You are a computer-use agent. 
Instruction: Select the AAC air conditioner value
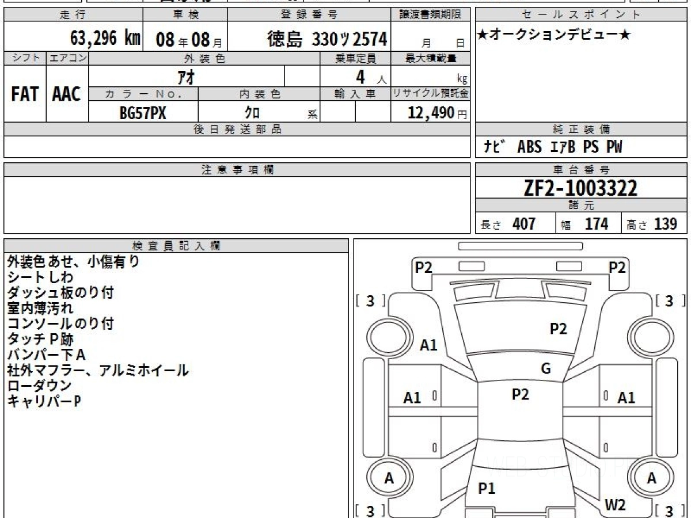pos(67,94)
